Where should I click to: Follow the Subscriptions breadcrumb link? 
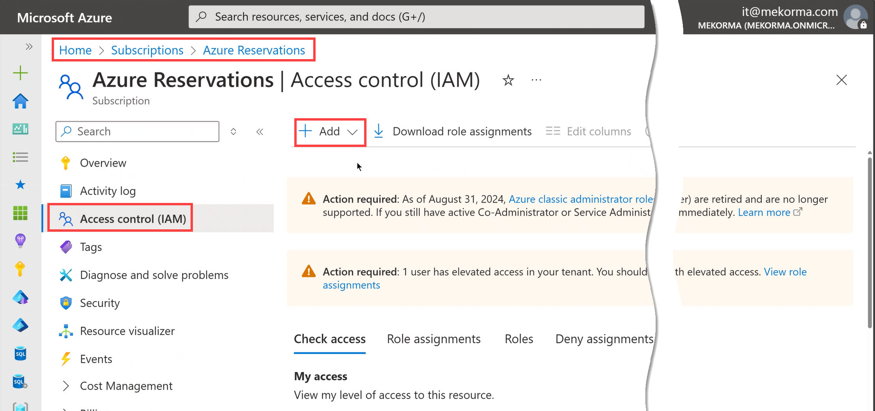(x=147, y=50)
